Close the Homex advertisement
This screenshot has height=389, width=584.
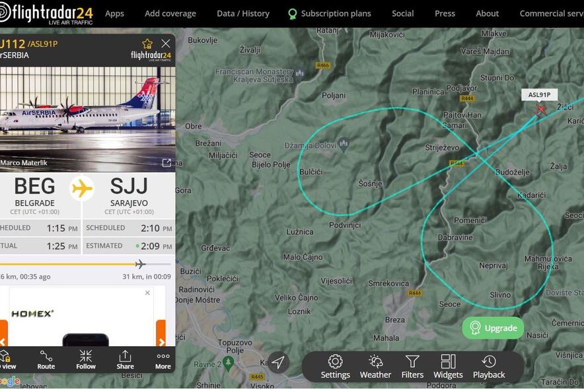click(147, 293)
